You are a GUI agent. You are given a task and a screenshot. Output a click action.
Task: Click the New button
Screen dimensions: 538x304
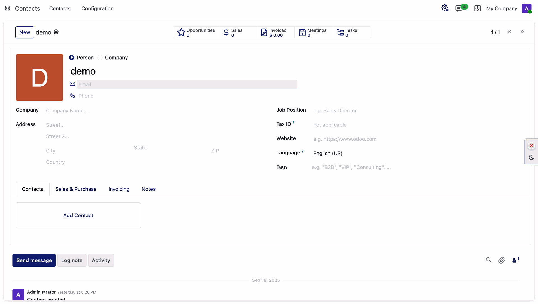click(25, 32)
